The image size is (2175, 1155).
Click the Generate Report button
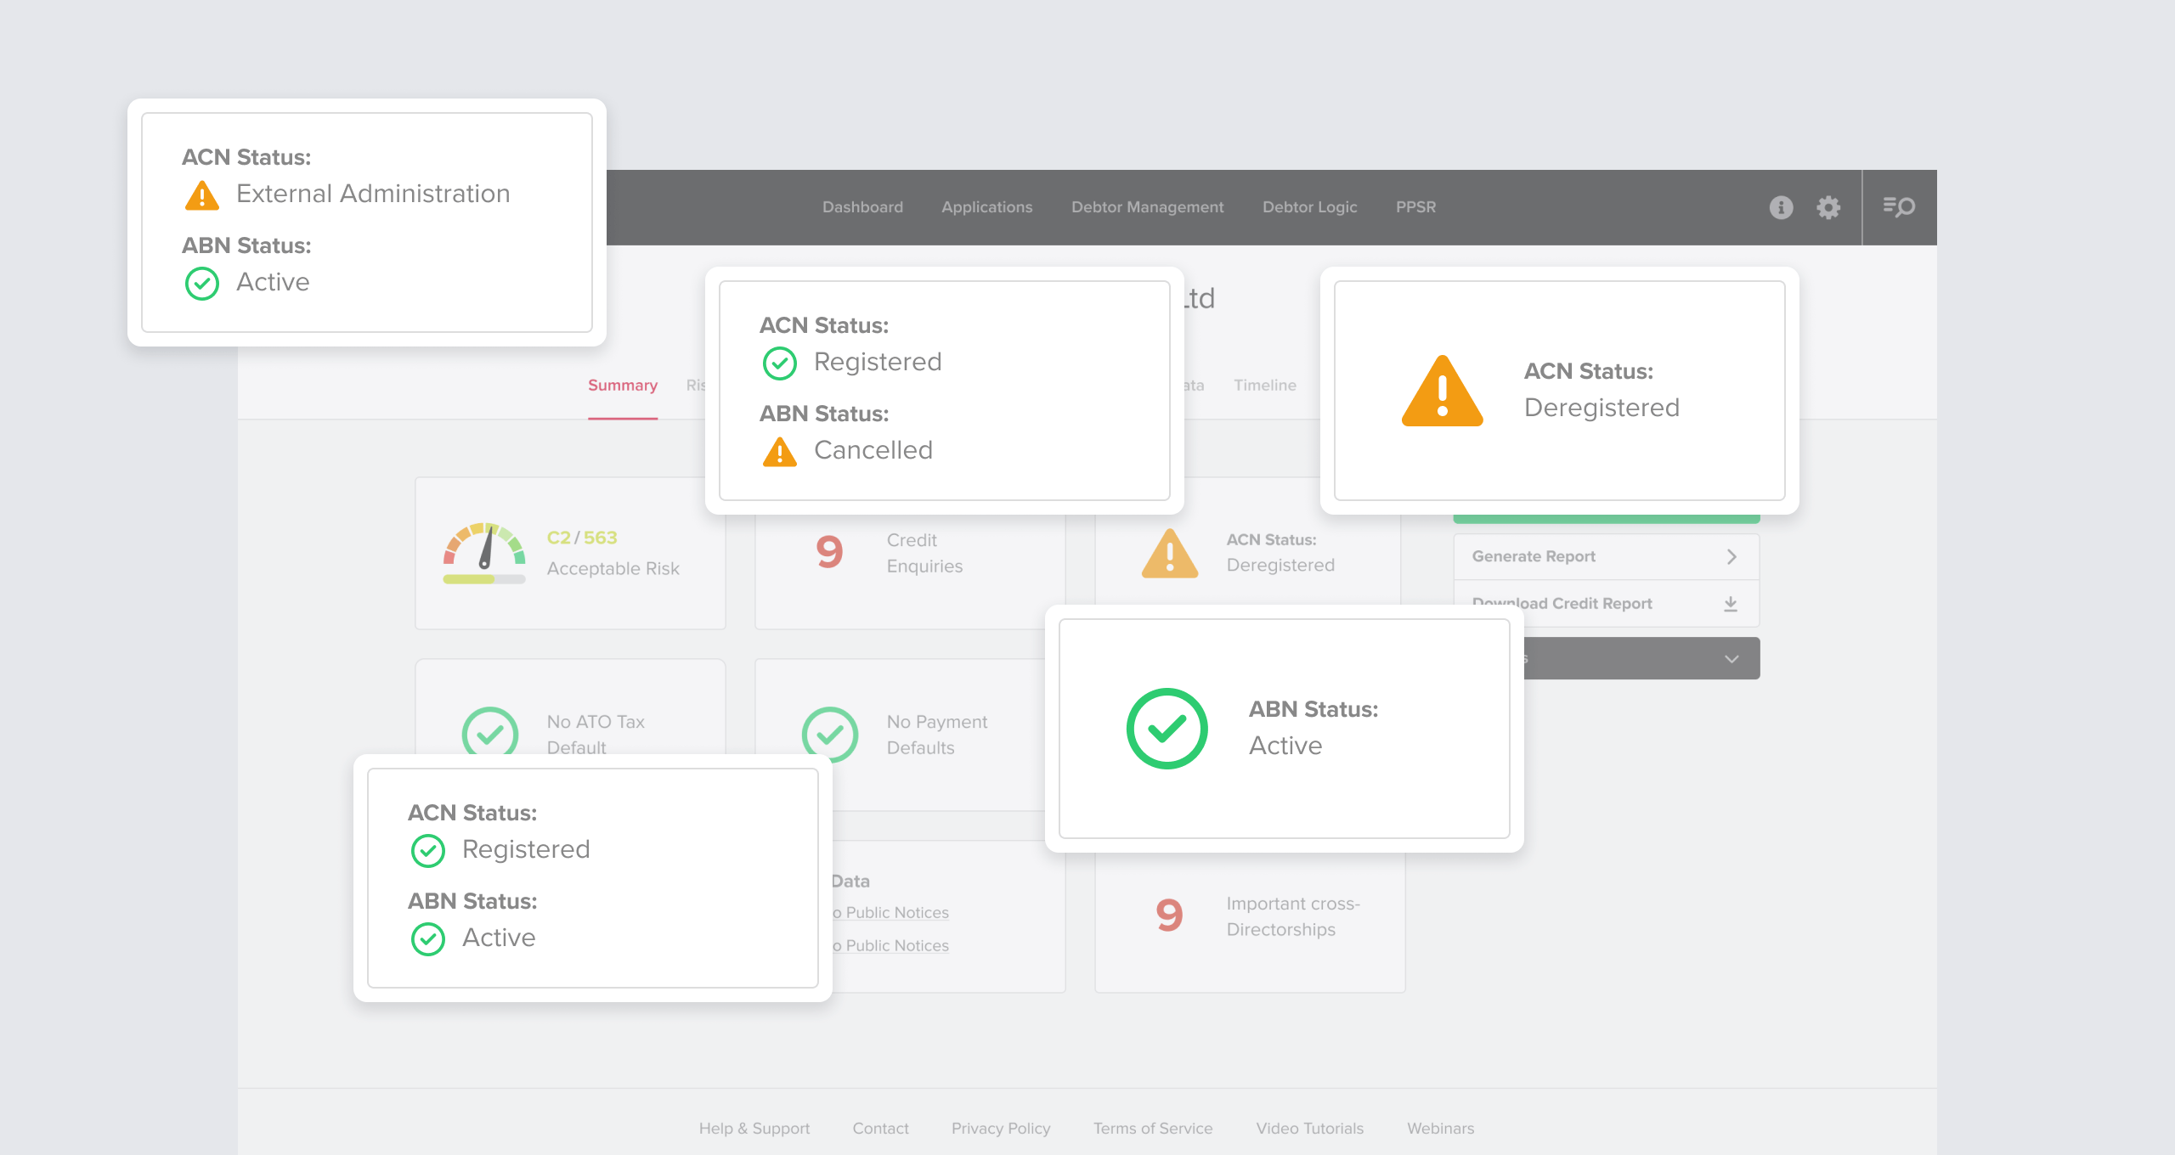pyautogui.click(x=1534, y=556)
